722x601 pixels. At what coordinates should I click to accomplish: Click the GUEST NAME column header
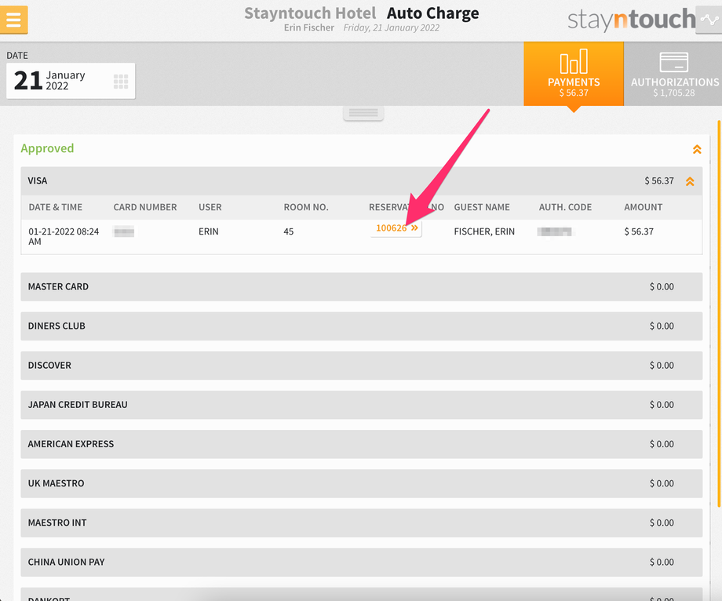[x=482, y=207]
